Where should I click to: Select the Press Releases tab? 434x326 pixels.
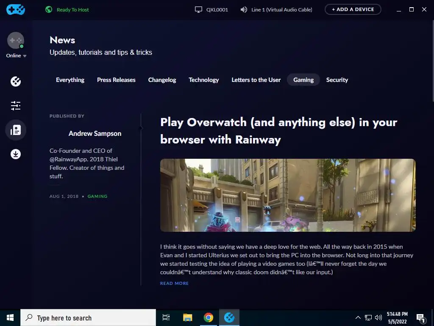click(116, 80)
